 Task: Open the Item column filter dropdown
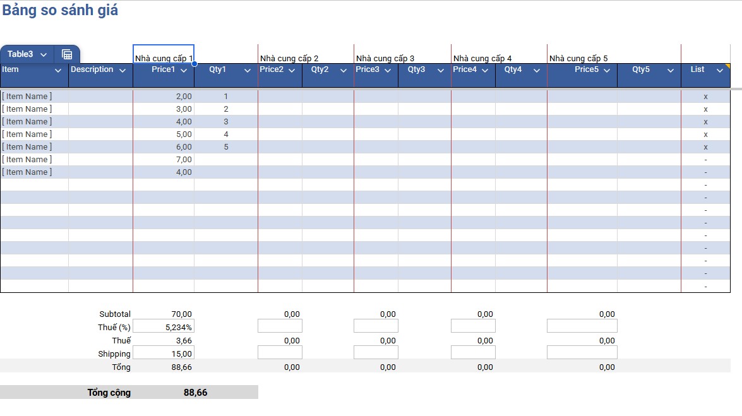(58, 71)
